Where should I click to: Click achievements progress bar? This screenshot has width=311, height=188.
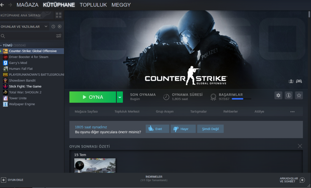[241, 99]
